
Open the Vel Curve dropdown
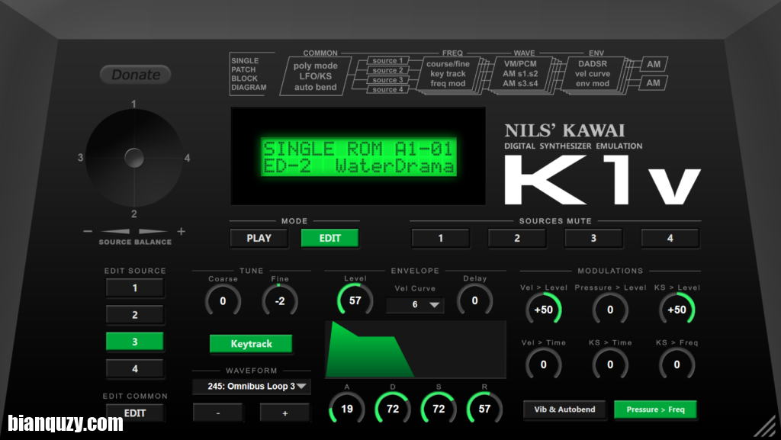(x=415, y=304)
